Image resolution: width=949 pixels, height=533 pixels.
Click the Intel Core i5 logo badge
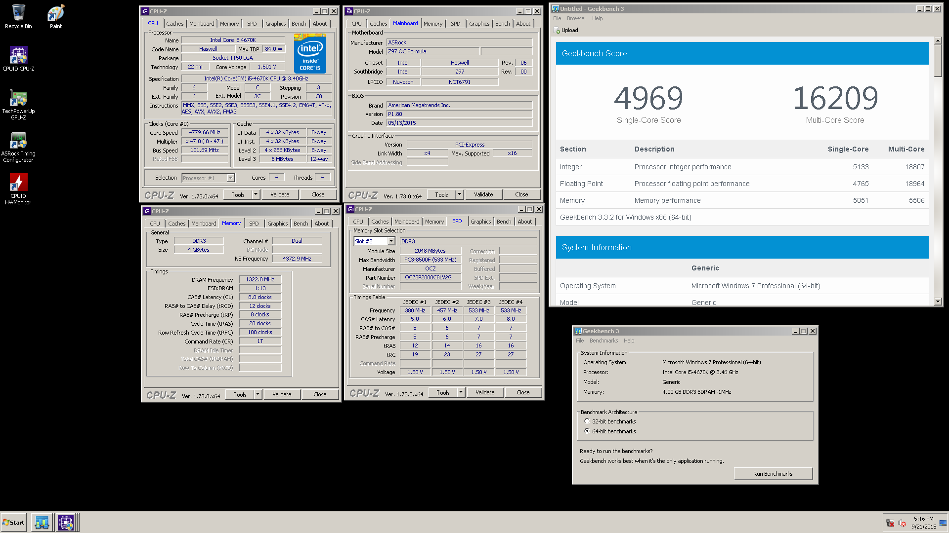coord(310,53)
